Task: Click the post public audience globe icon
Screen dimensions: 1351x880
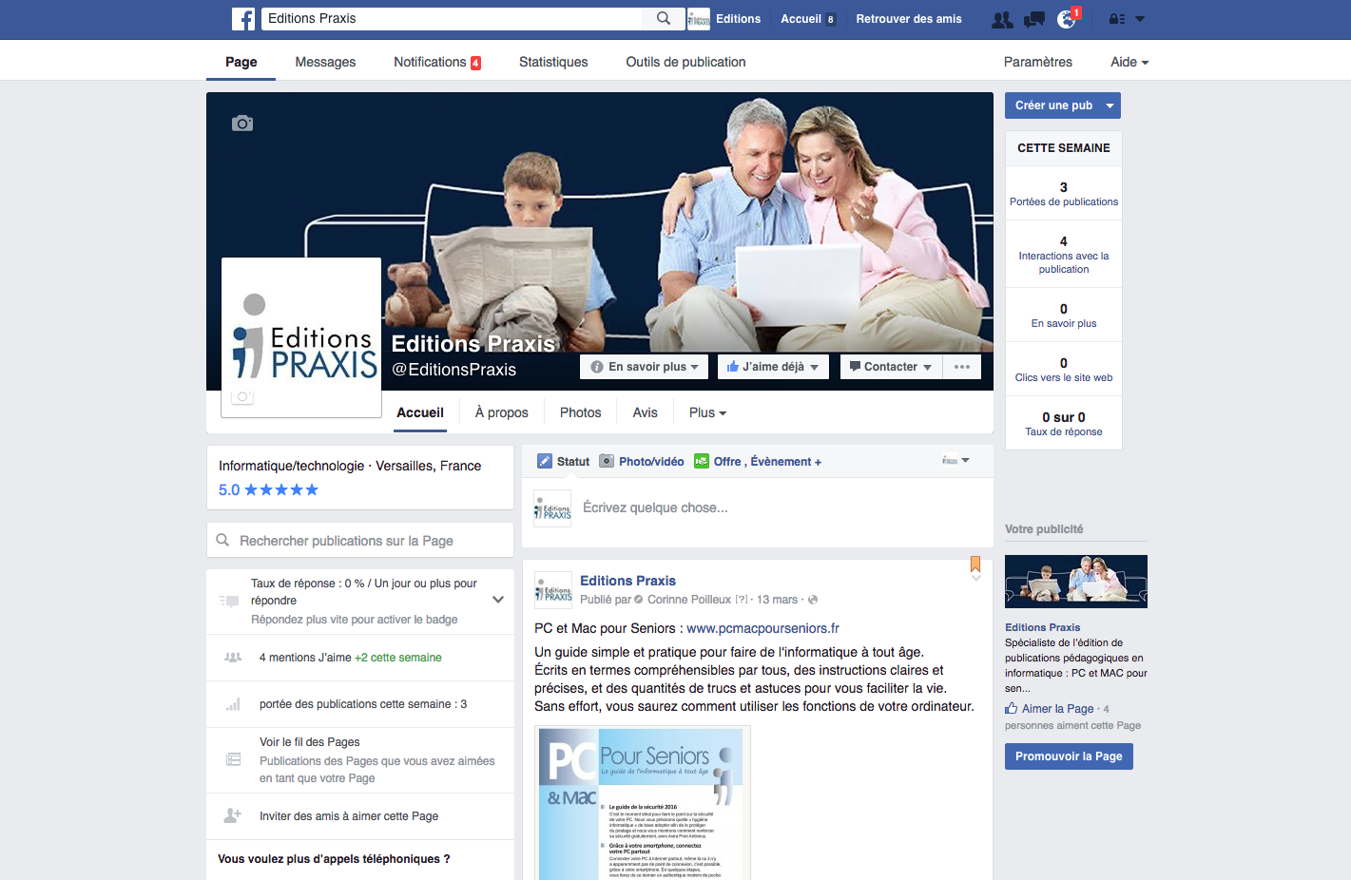Action: (813, 600)
